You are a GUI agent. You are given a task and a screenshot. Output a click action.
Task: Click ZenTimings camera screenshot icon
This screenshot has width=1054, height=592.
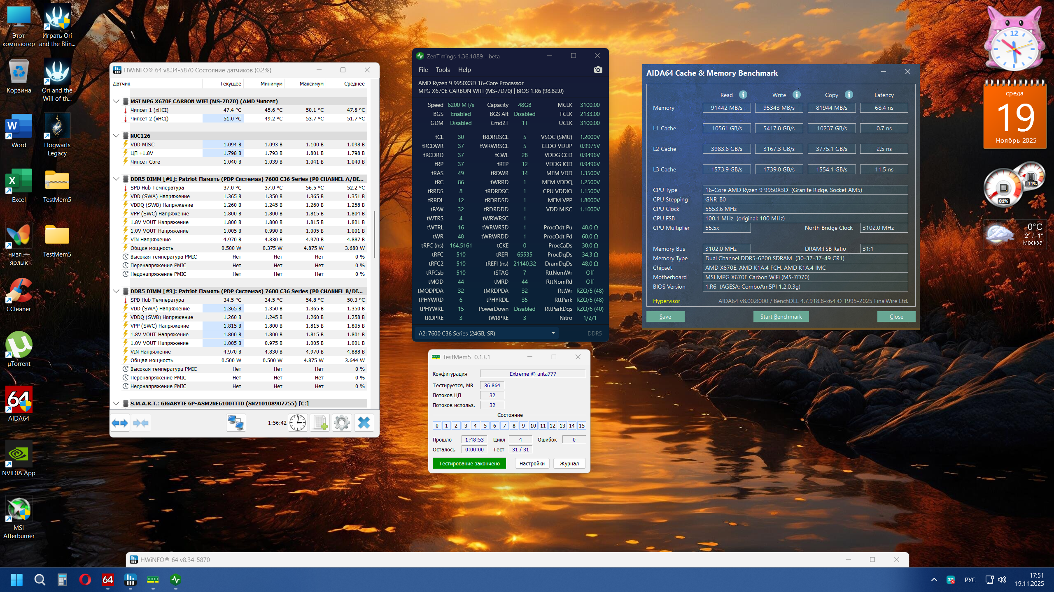598,70
